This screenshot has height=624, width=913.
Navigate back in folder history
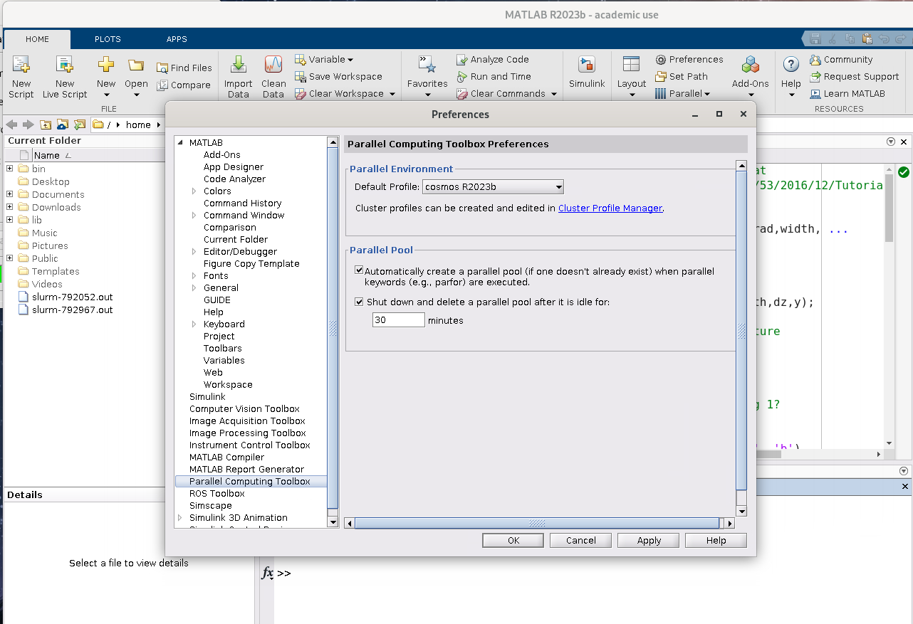click(x=13, y=125)
